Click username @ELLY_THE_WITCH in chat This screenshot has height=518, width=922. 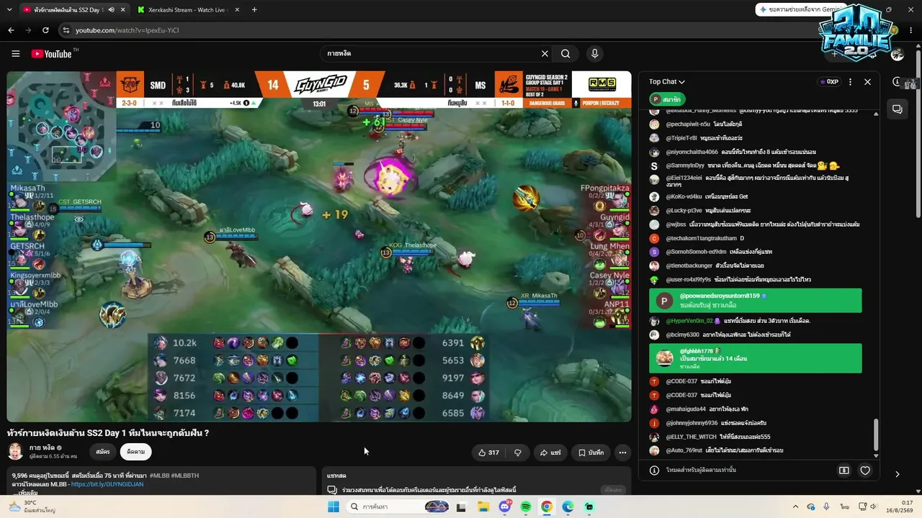coord(691,437)
